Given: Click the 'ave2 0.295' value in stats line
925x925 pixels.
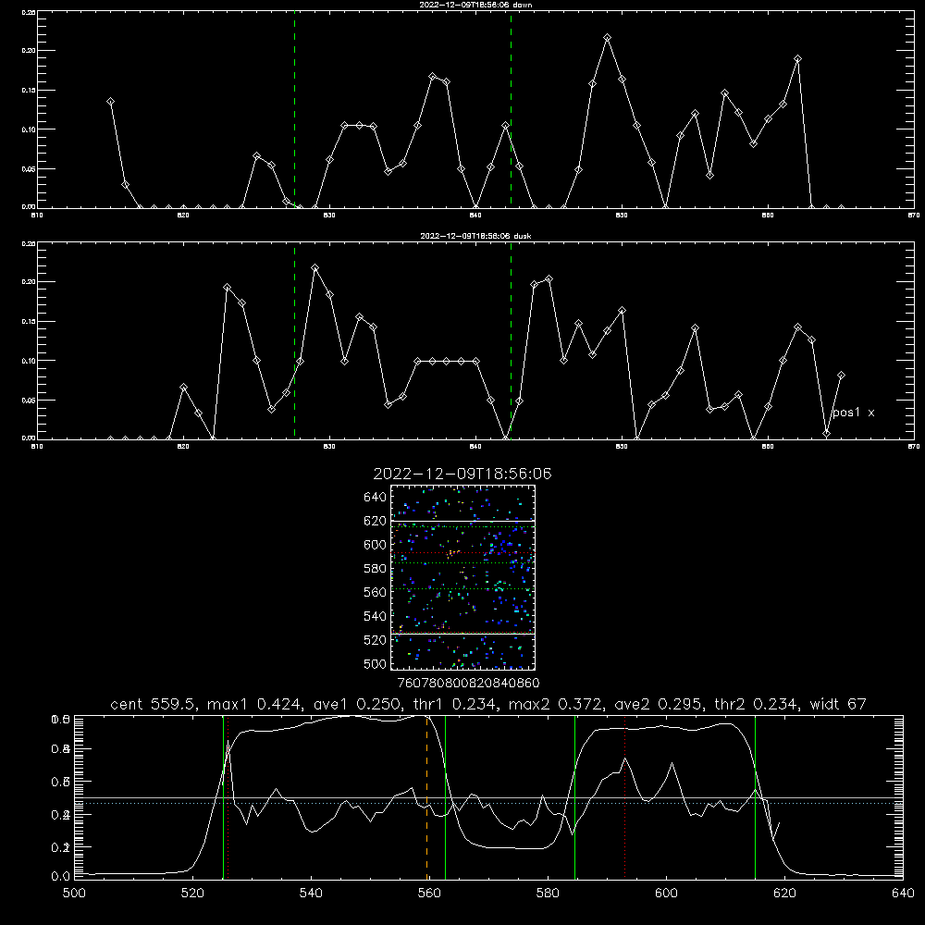Looking at the screenshot, I should coord(659,704).
